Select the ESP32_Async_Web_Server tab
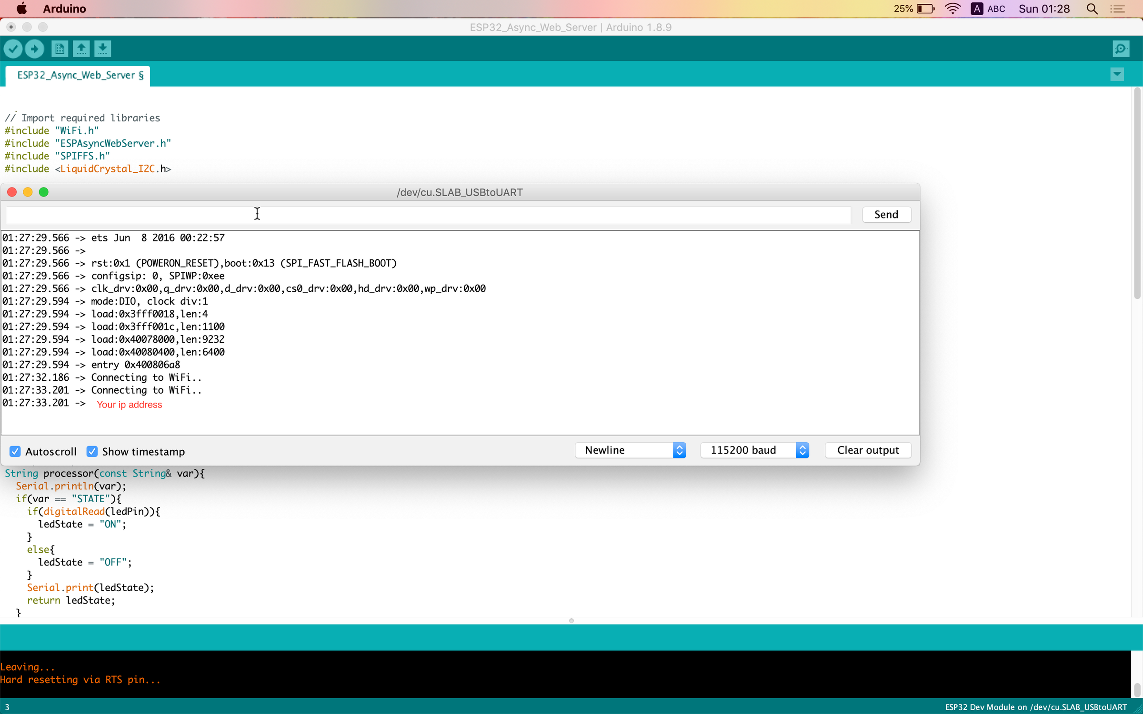This screenshot has height=714, width=1143. coord(78,75)
